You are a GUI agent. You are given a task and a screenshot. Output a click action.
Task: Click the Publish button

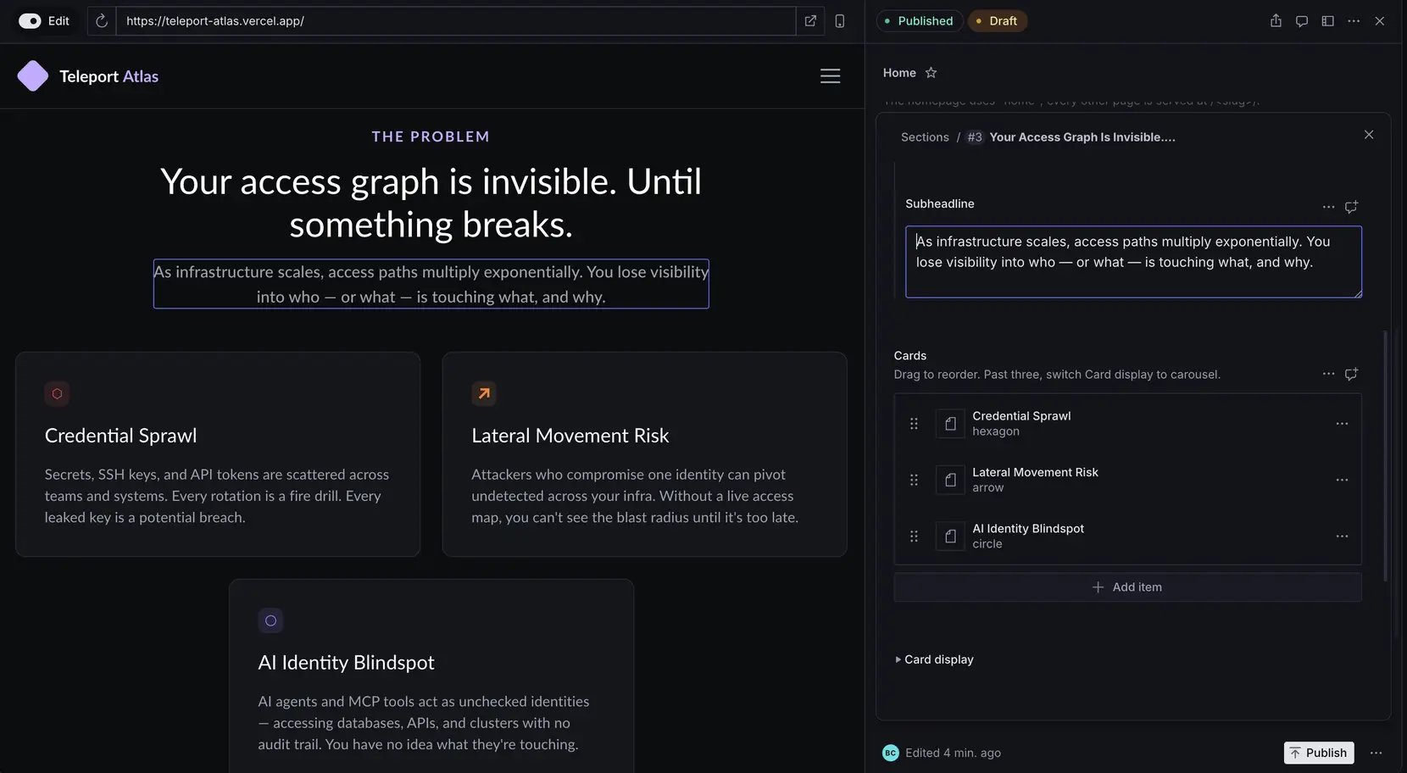(1319, 753)
